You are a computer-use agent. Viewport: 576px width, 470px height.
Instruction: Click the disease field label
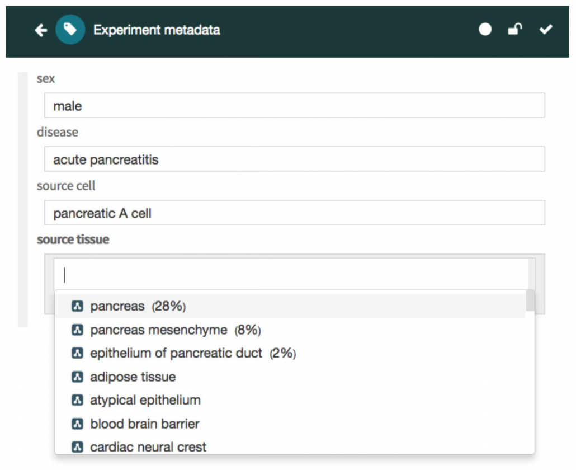tap(57, 132)
